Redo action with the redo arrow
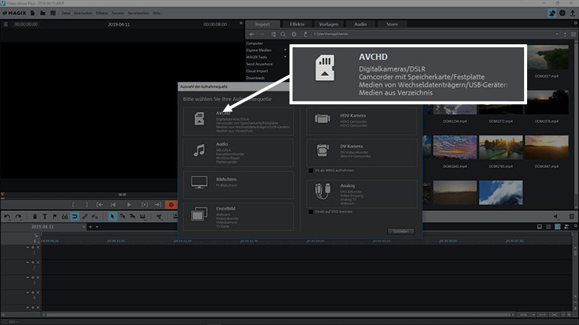 point(19,217)
